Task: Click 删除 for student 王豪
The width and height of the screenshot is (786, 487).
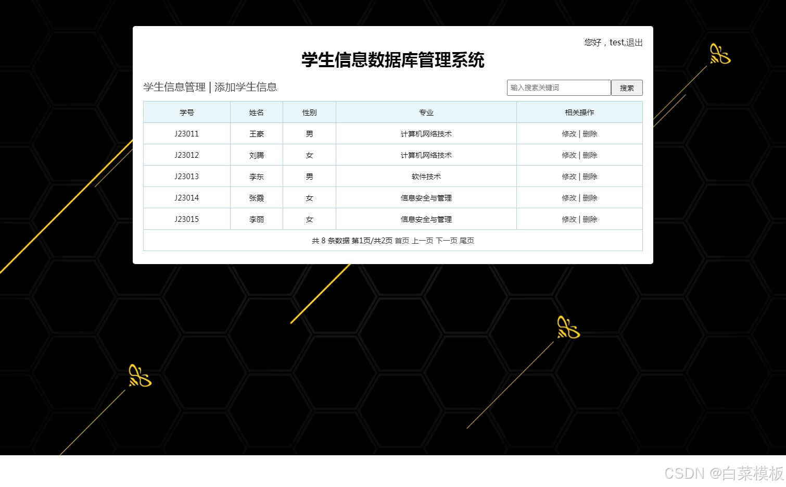Action: [590, 133]
